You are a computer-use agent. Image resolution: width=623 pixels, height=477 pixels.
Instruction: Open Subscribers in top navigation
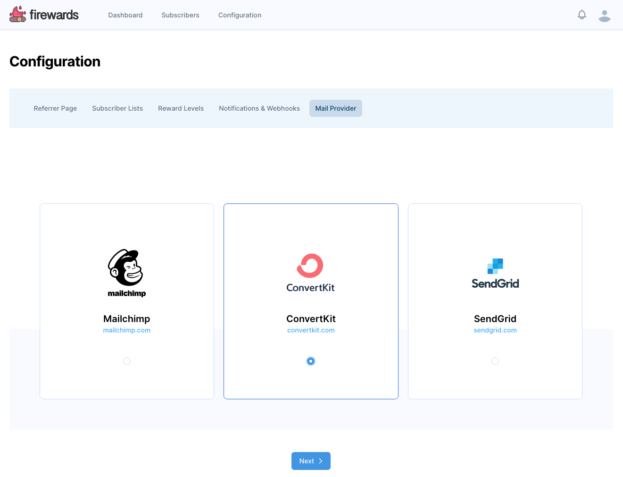pos(180,15)
